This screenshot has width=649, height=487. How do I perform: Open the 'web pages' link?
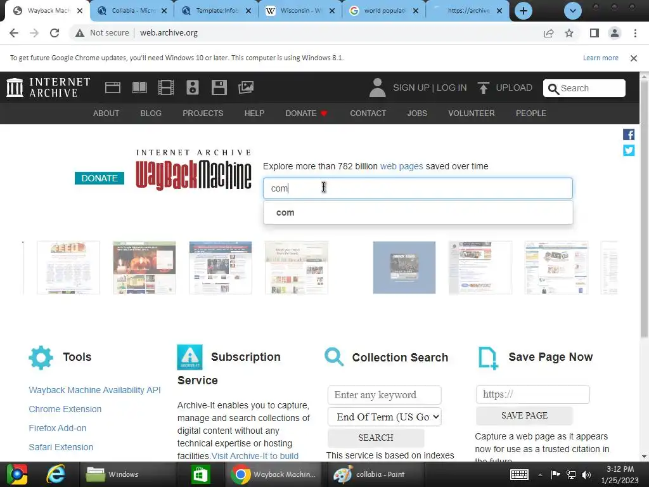click(x=401, y=166)
